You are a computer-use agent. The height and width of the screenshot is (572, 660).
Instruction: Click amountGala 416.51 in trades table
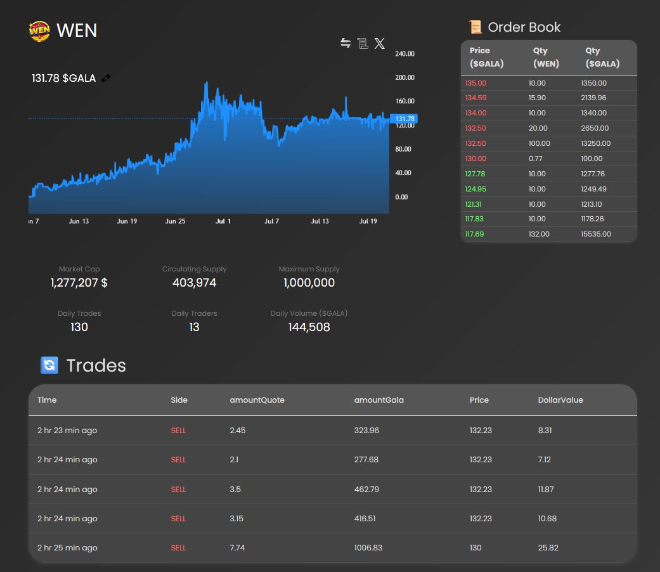tap(365, 519)
